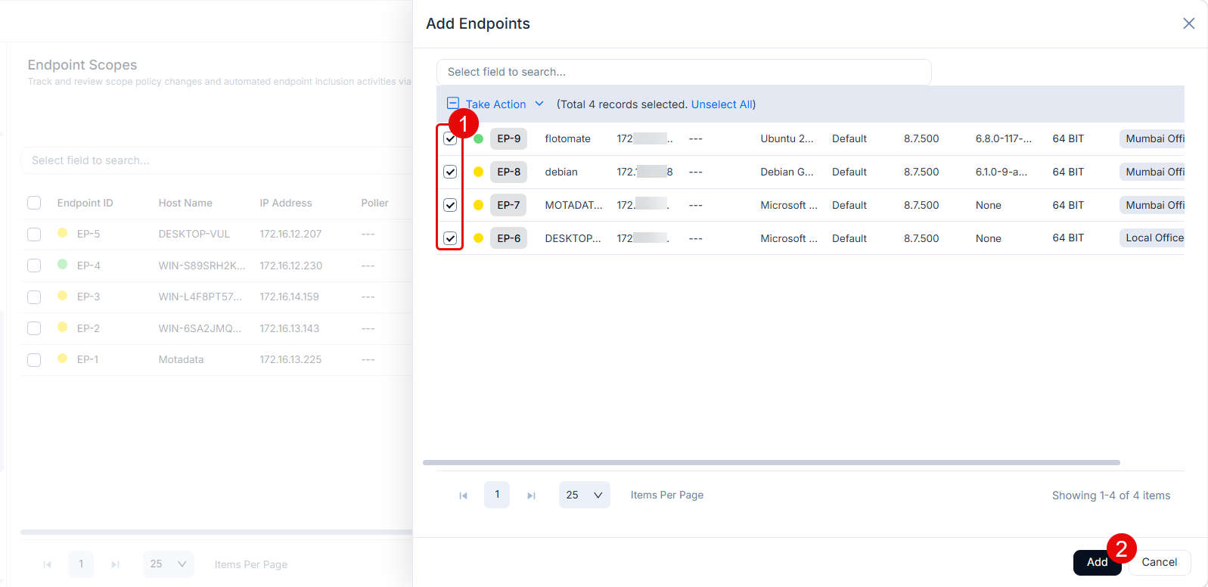Image resolution: width=1208 pixels, height=587 pixels.
Task: Click the 172.16.14.159 IP address
Action: point(290,297)
